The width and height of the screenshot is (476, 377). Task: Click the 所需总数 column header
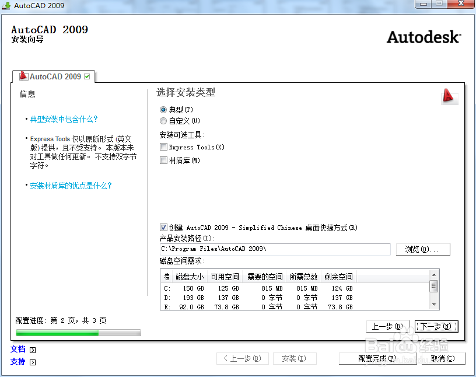coord(303,277)
